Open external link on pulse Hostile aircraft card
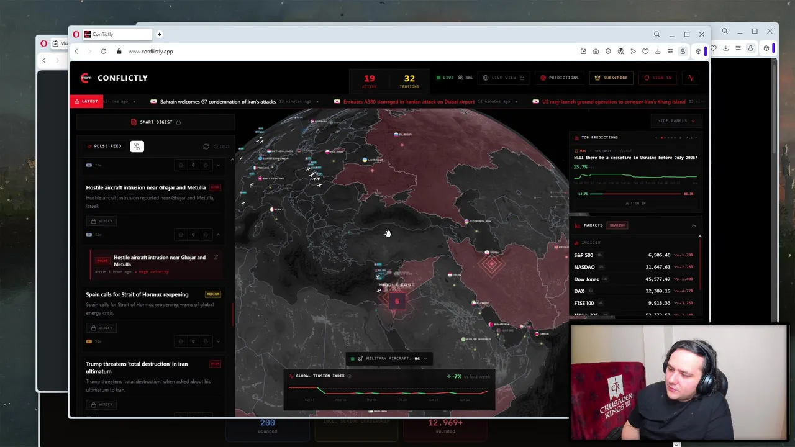This screenshot has width=795, height=447. click(216, 257)
